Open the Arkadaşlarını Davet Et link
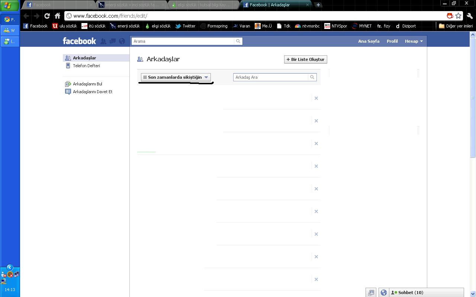Viewport: 476px width, 297px height. click(92, 92)
